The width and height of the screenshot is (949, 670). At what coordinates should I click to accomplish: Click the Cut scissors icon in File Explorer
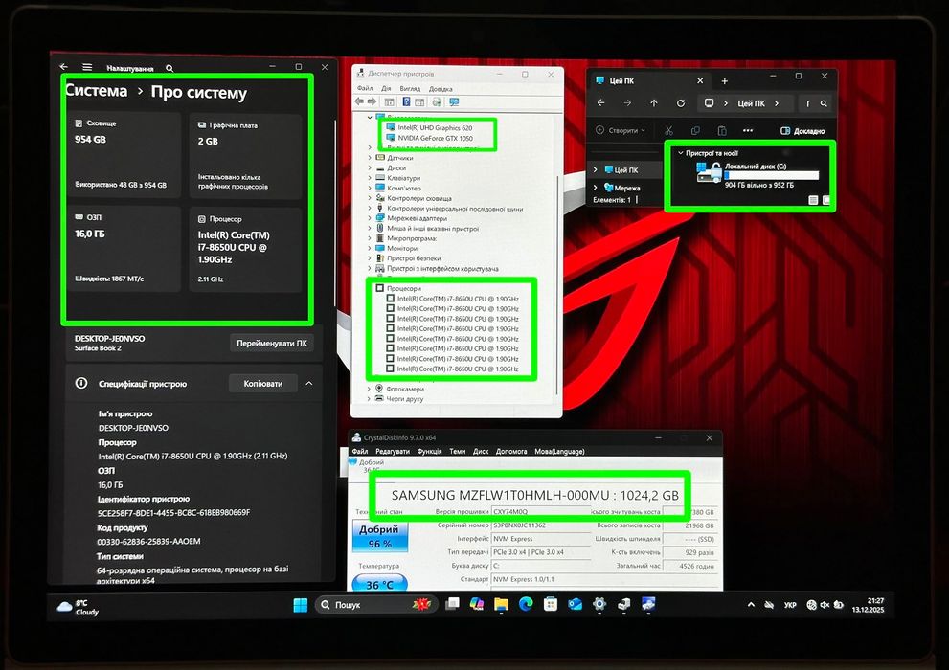click(x=668, y=130)
